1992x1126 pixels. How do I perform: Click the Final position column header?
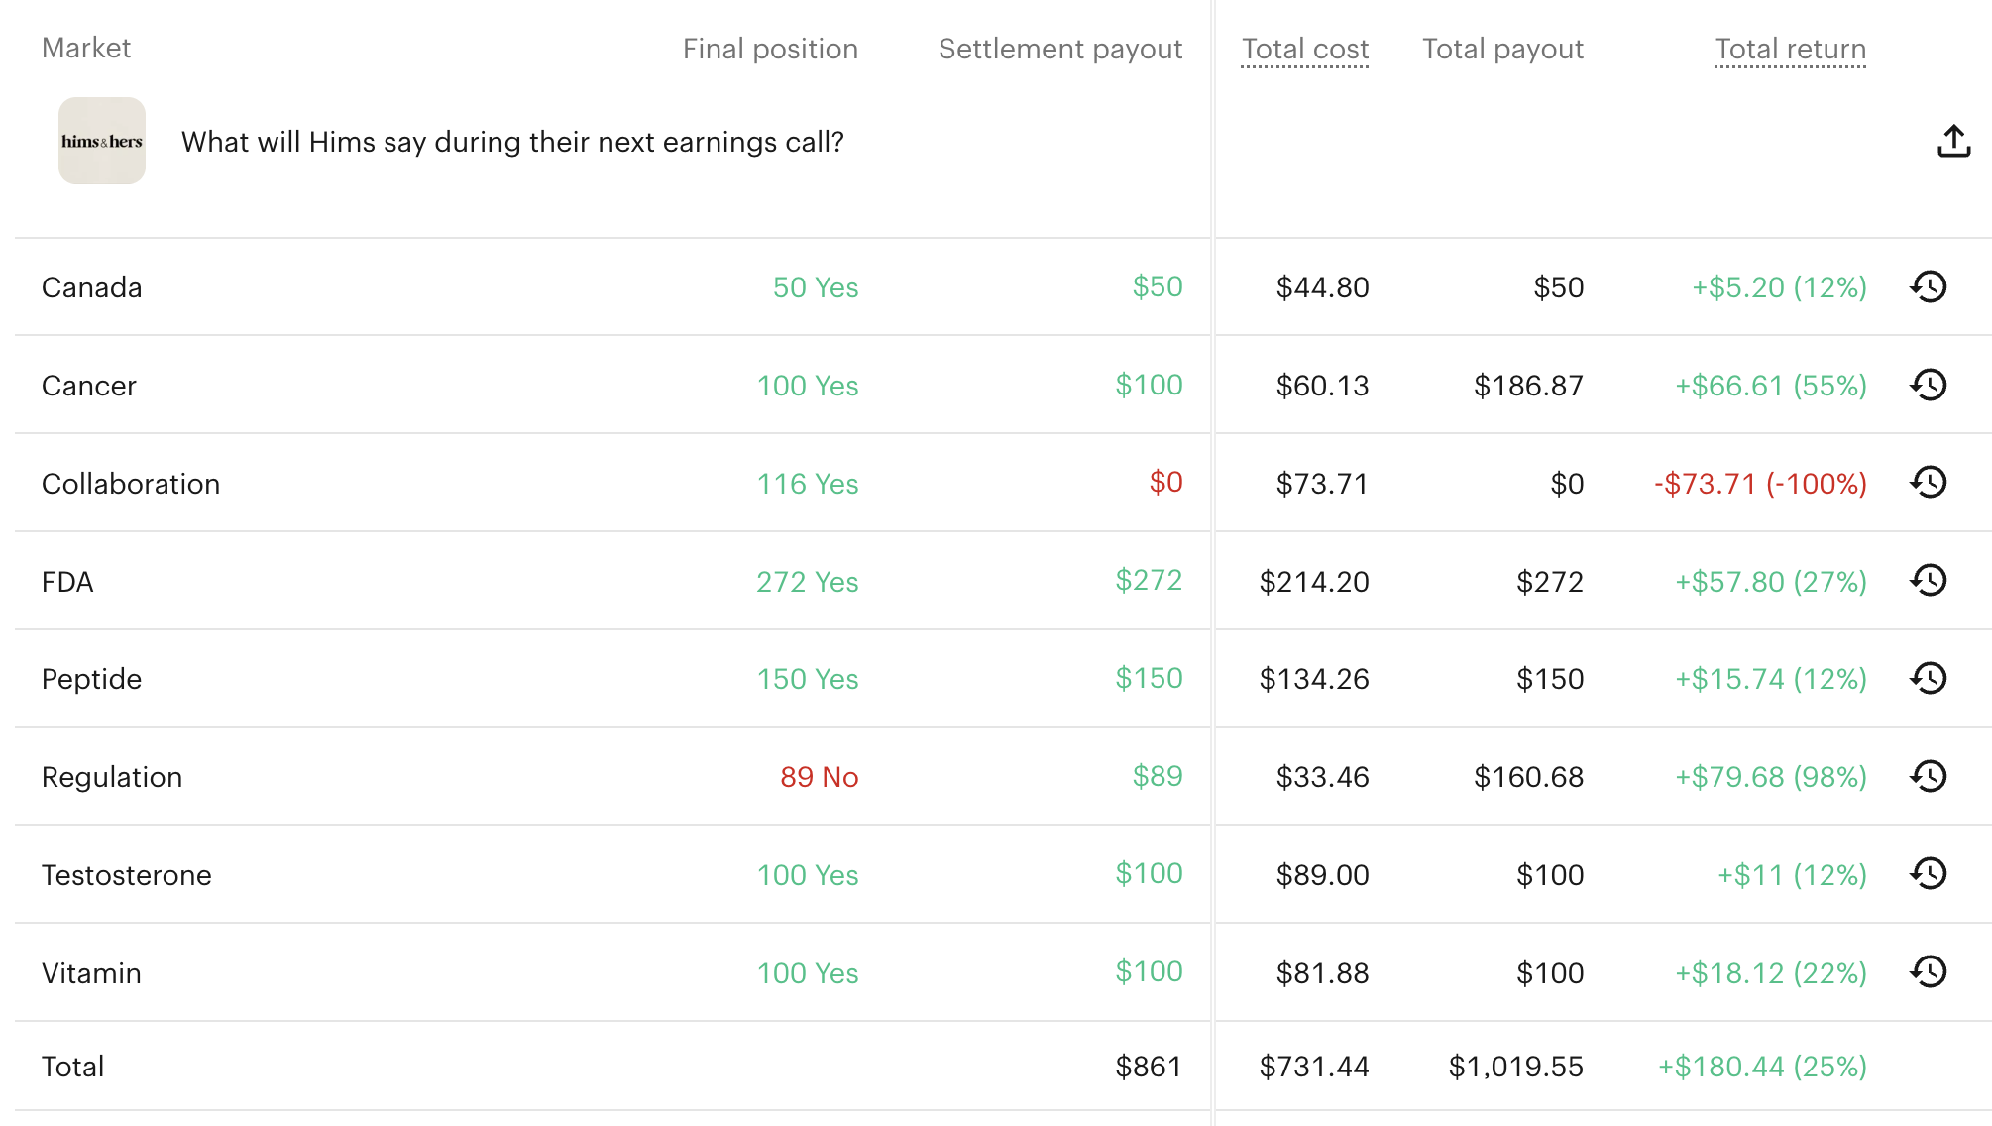click(x=770, y=49)
